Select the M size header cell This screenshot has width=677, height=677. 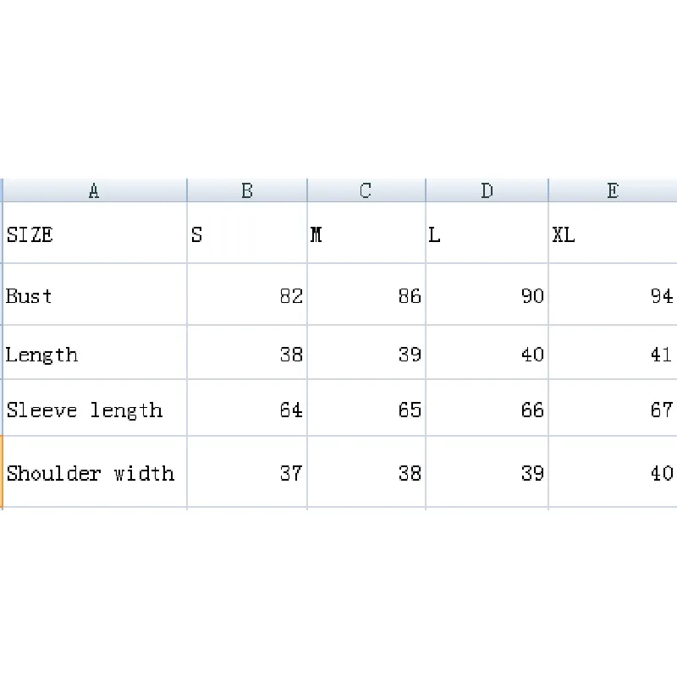(366, 234)
